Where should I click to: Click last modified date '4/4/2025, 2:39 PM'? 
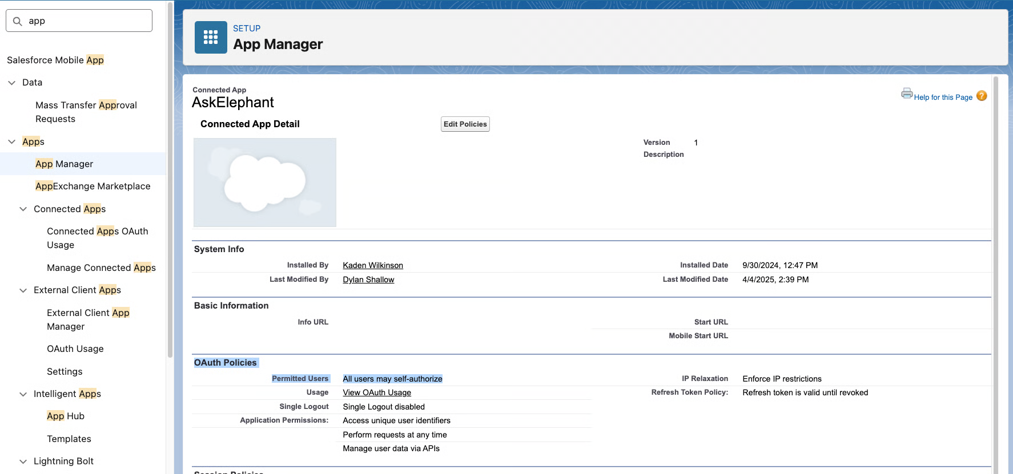point(775,279)
